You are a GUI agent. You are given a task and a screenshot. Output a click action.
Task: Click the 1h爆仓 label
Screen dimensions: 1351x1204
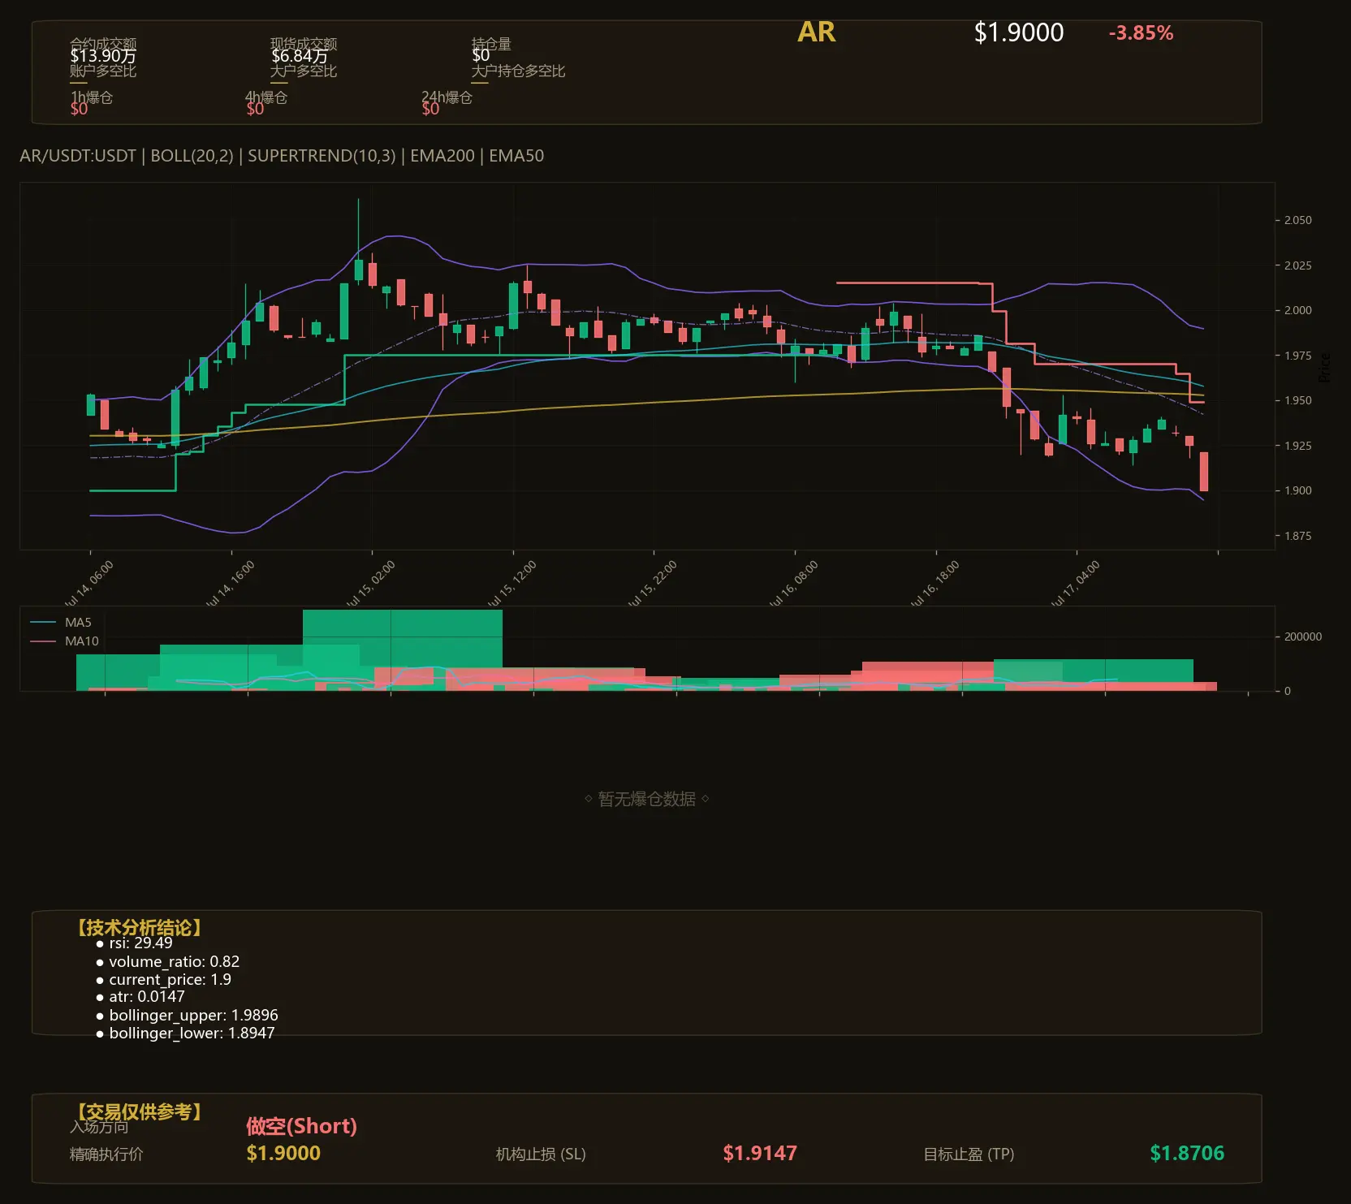tap(91, 97)
